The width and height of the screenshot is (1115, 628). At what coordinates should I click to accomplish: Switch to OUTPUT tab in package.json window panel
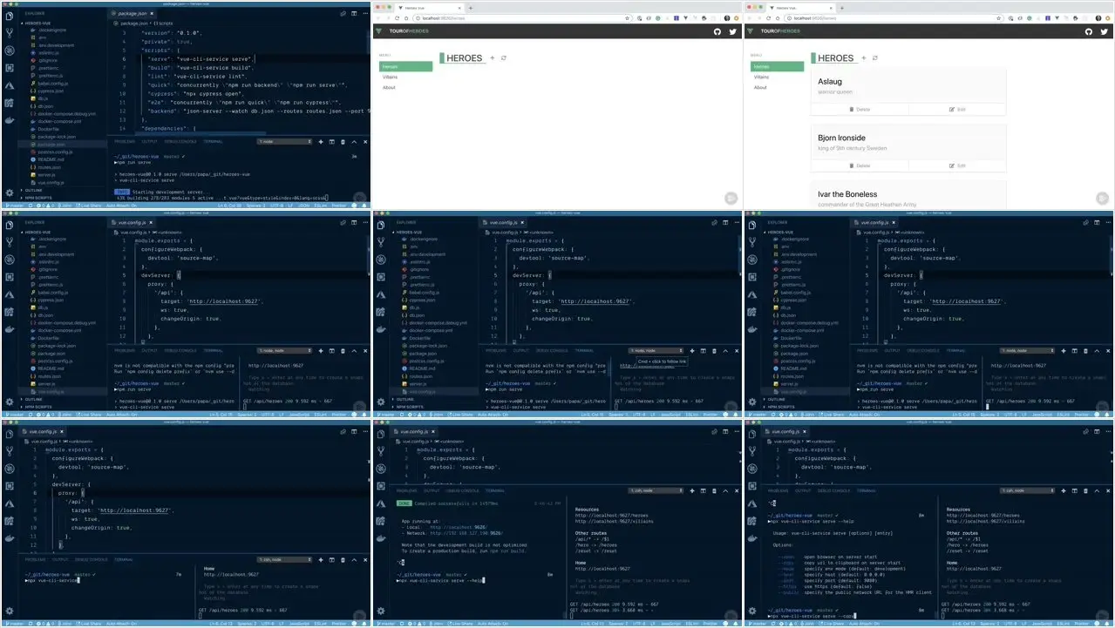click(x=149, y=141)
